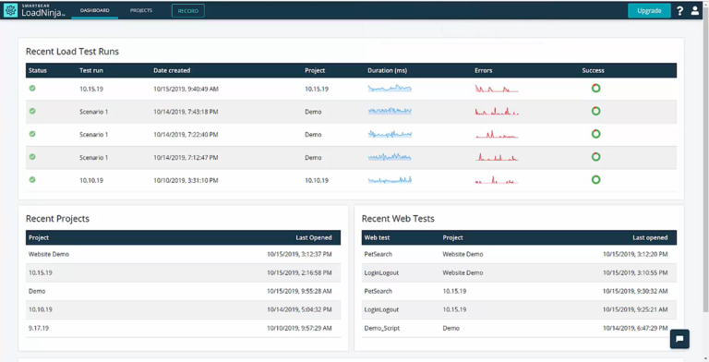Open the help question mark icon

click(680, 11)
